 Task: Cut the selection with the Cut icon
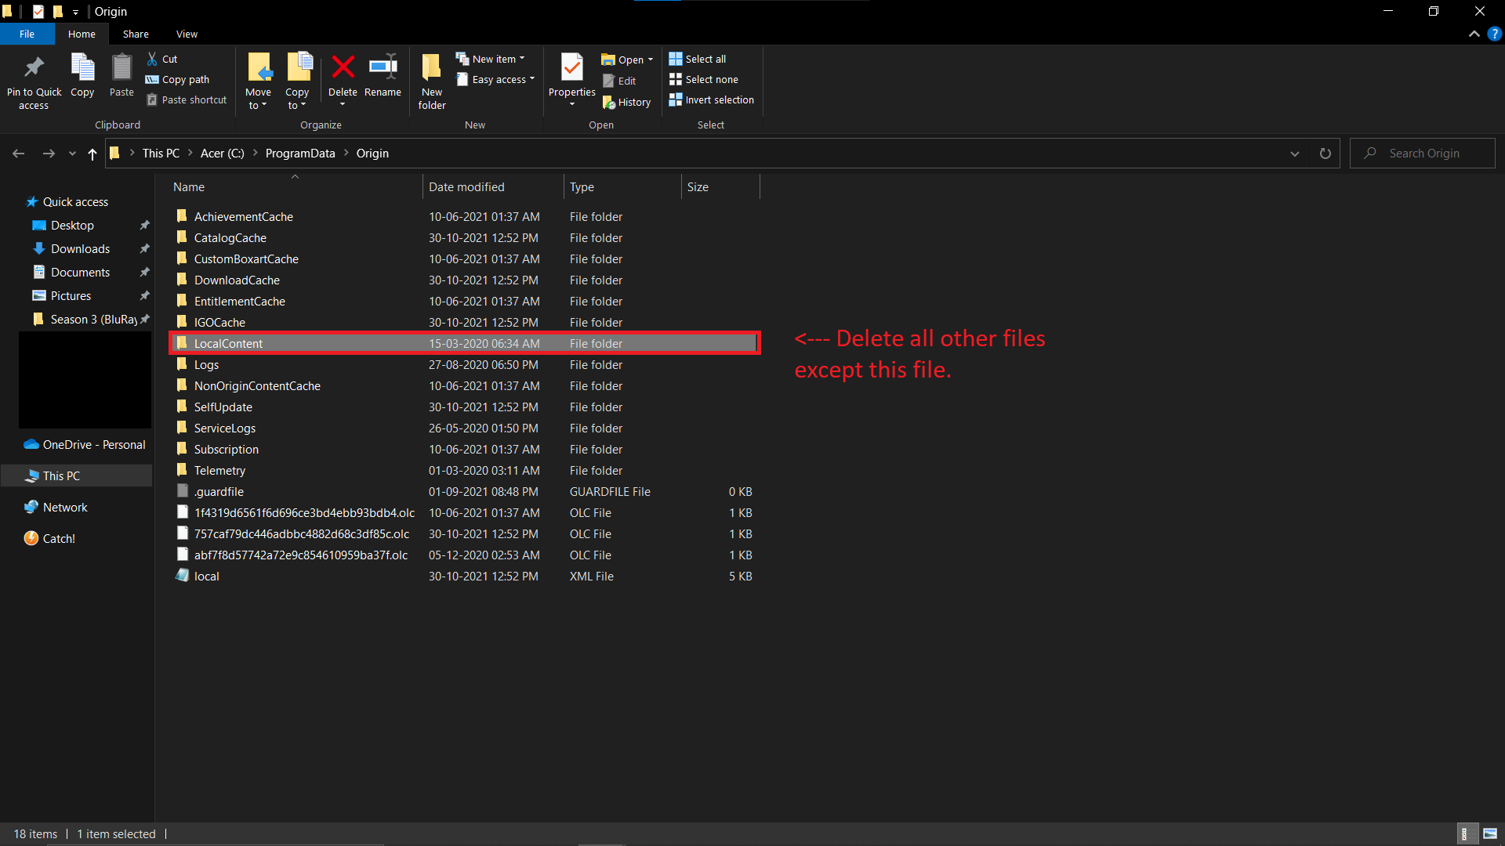[x=162, y=58]
